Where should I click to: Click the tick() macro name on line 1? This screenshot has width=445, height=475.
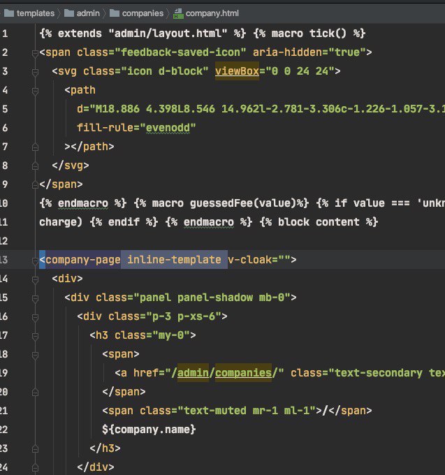click(x=328, y=34)
